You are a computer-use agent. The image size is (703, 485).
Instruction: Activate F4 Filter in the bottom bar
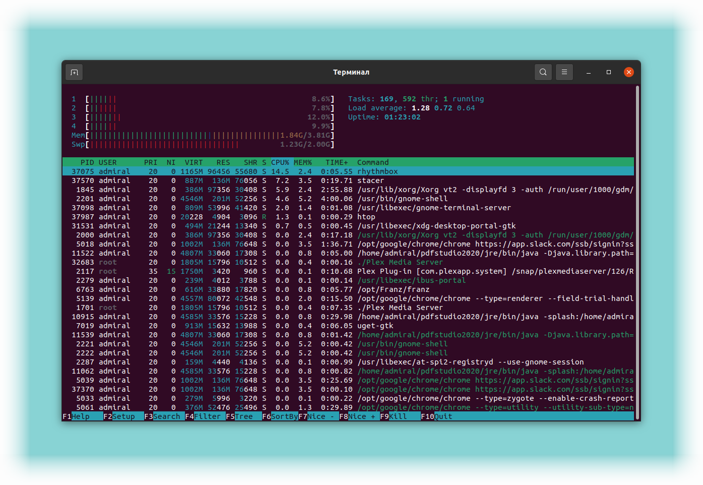click(x=205, y=416)
